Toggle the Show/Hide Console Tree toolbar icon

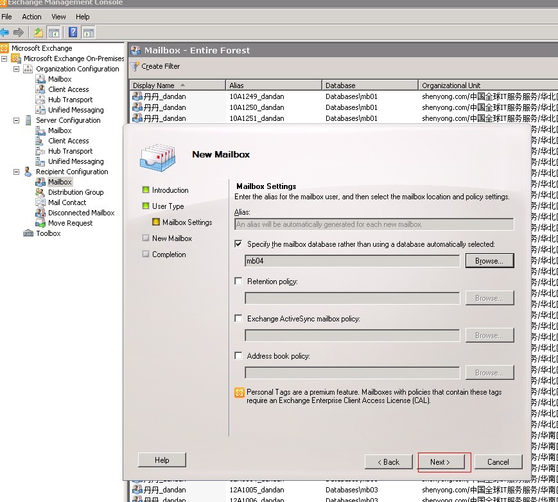[54, 32]
